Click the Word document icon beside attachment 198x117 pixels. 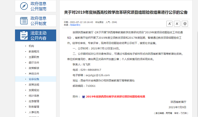pyautogui.click(x=83, y=97)
